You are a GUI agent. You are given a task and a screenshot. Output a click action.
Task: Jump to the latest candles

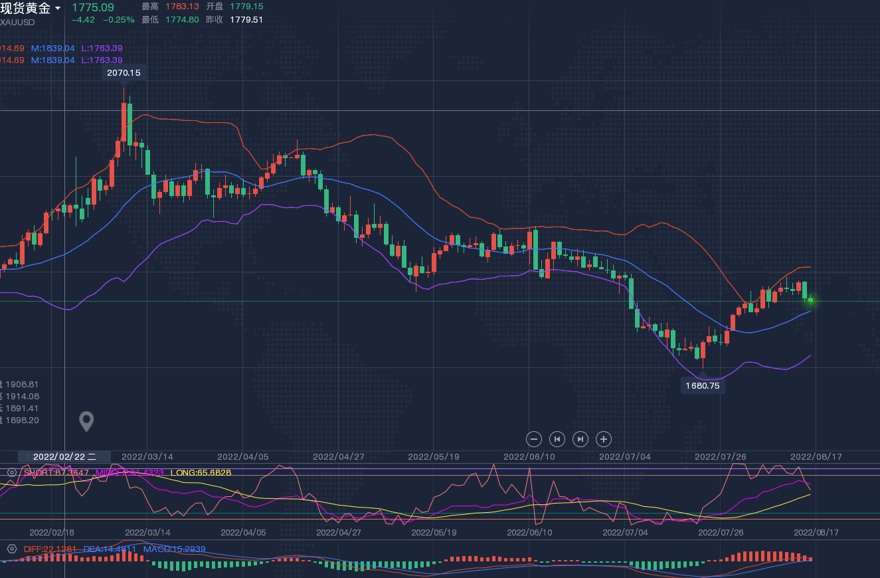580,438
